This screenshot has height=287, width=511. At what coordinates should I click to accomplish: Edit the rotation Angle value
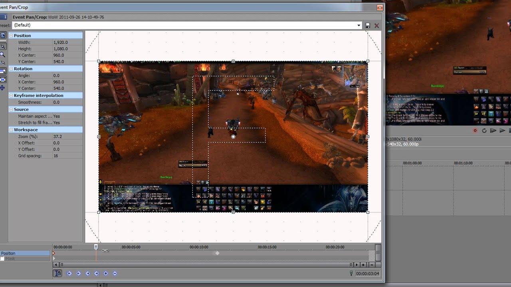pos(67,75)
